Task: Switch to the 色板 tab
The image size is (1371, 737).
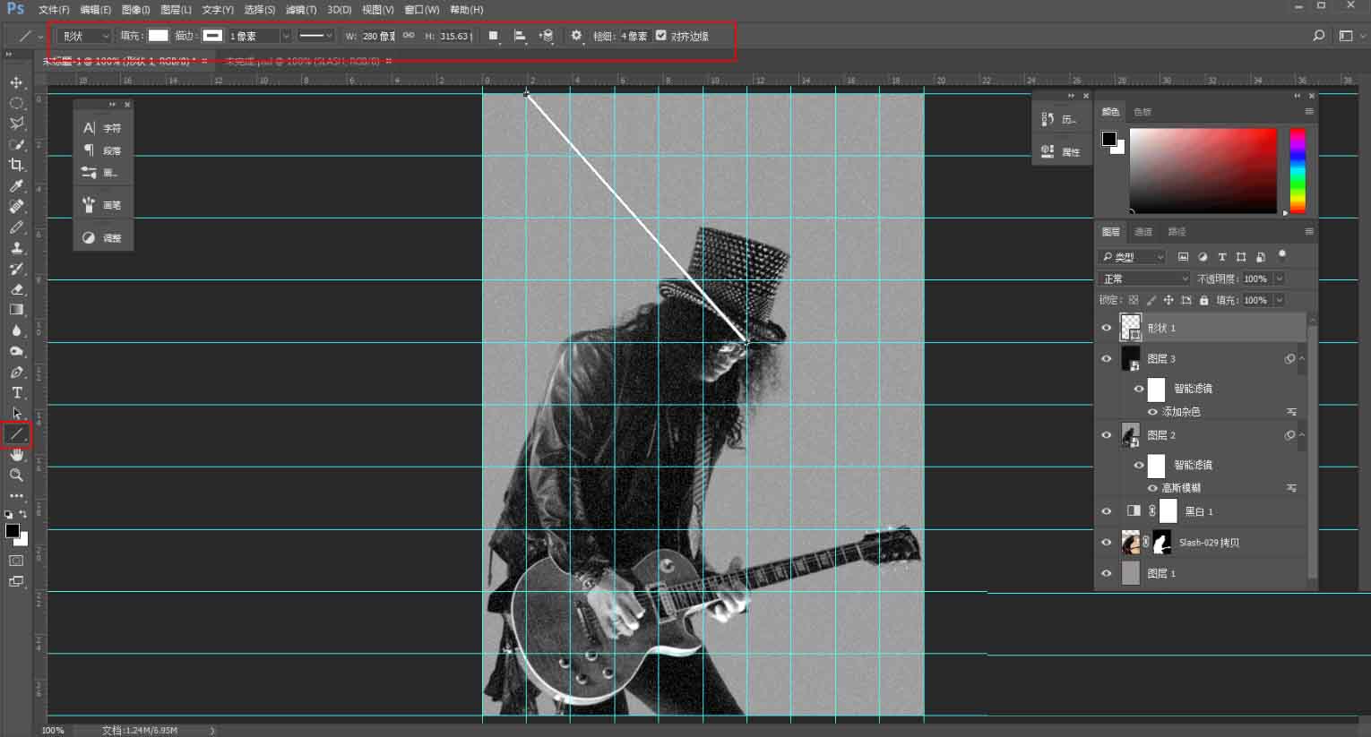Action: click(1142, 112)
